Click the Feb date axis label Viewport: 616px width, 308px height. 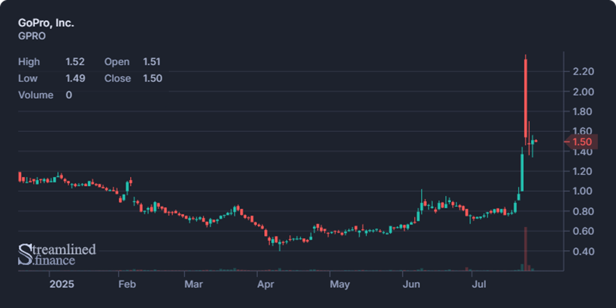[127, 284]
